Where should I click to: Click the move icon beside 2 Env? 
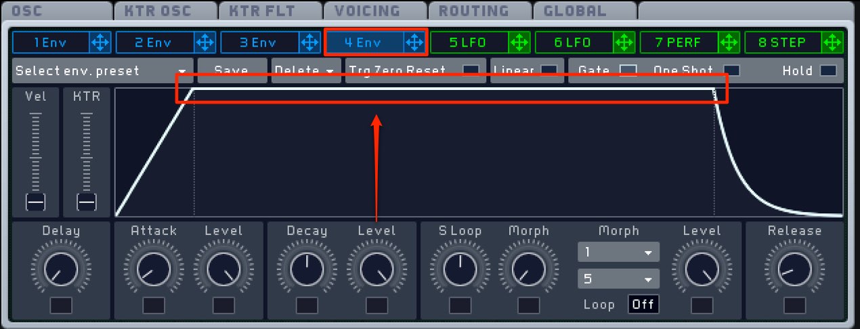coord(205,43)
